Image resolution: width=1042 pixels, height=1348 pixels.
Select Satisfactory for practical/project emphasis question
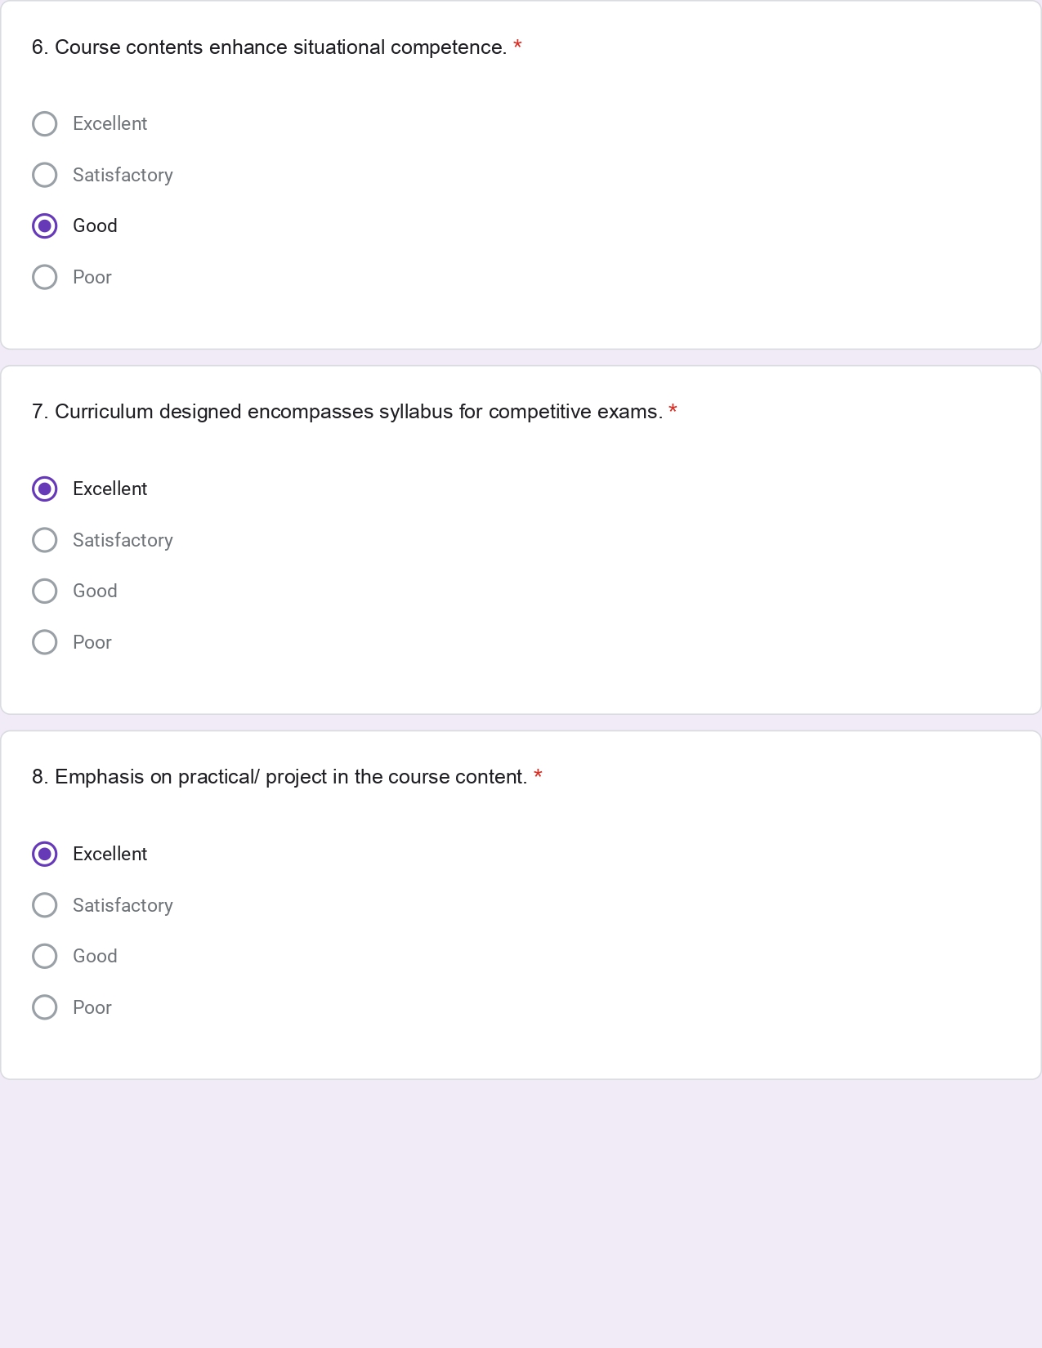pos(45,905)
